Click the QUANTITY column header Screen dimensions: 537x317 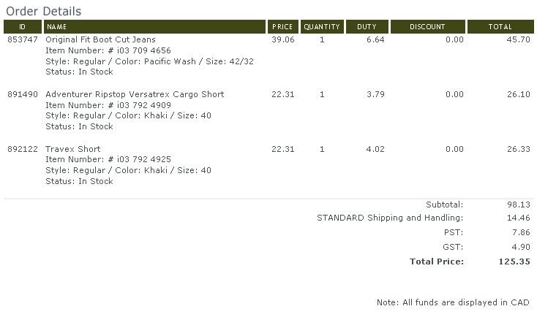[x=322, y=27]
